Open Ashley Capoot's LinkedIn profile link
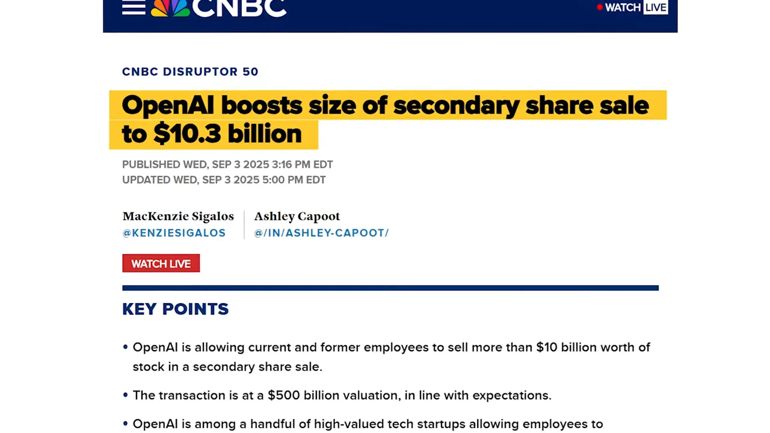The image size is (770, 433). 321,233
